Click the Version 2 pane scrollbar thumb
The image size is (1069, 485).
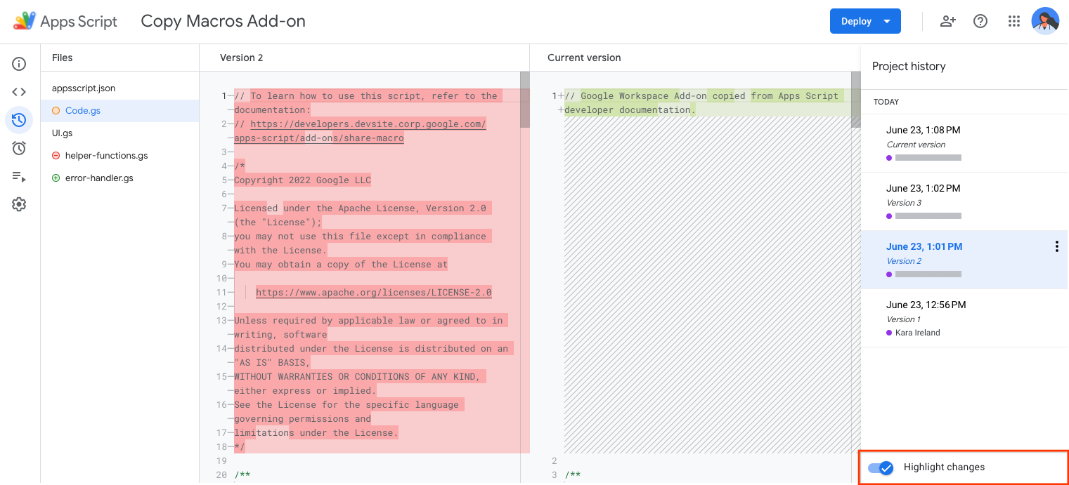(524, 100)
